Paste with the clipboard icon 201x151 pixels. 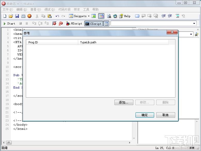(x=50, y=16)
